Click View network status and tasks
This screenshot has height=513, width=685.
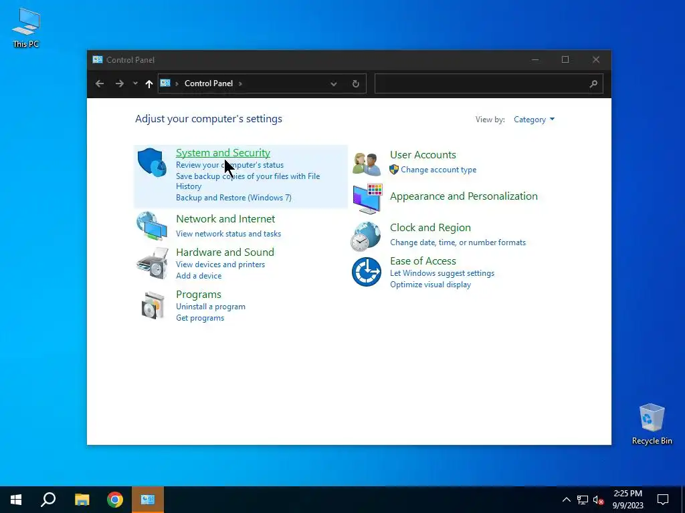pyautogui.click(x=229, y=234)
